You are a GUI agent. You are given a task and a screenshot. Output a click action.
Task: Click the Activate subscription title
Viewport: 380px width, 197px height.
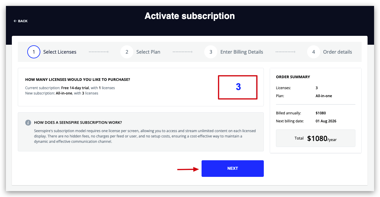190,16
